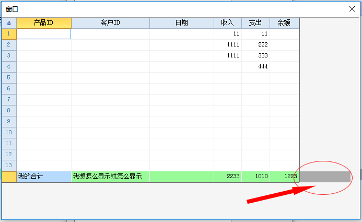Select the 产品ID column header
This screenshot has width=362, height=222.
44,23
